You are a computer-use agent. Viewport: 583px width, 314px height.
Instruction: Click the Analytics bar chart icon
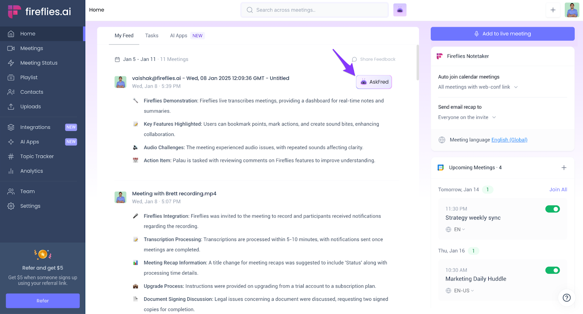click(11, 171)
